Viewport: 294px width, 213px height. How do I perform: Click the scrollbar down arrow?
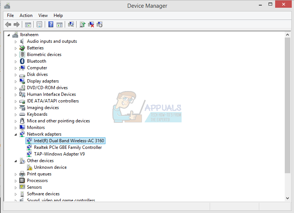click(x=287, y=198)
